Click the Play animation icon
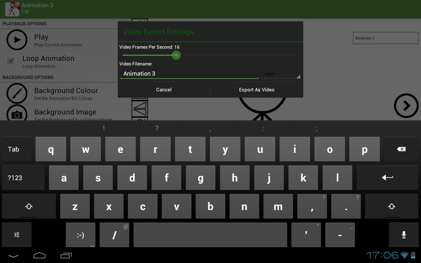Screen dimensions: 421x263 [x=17, y=40]
